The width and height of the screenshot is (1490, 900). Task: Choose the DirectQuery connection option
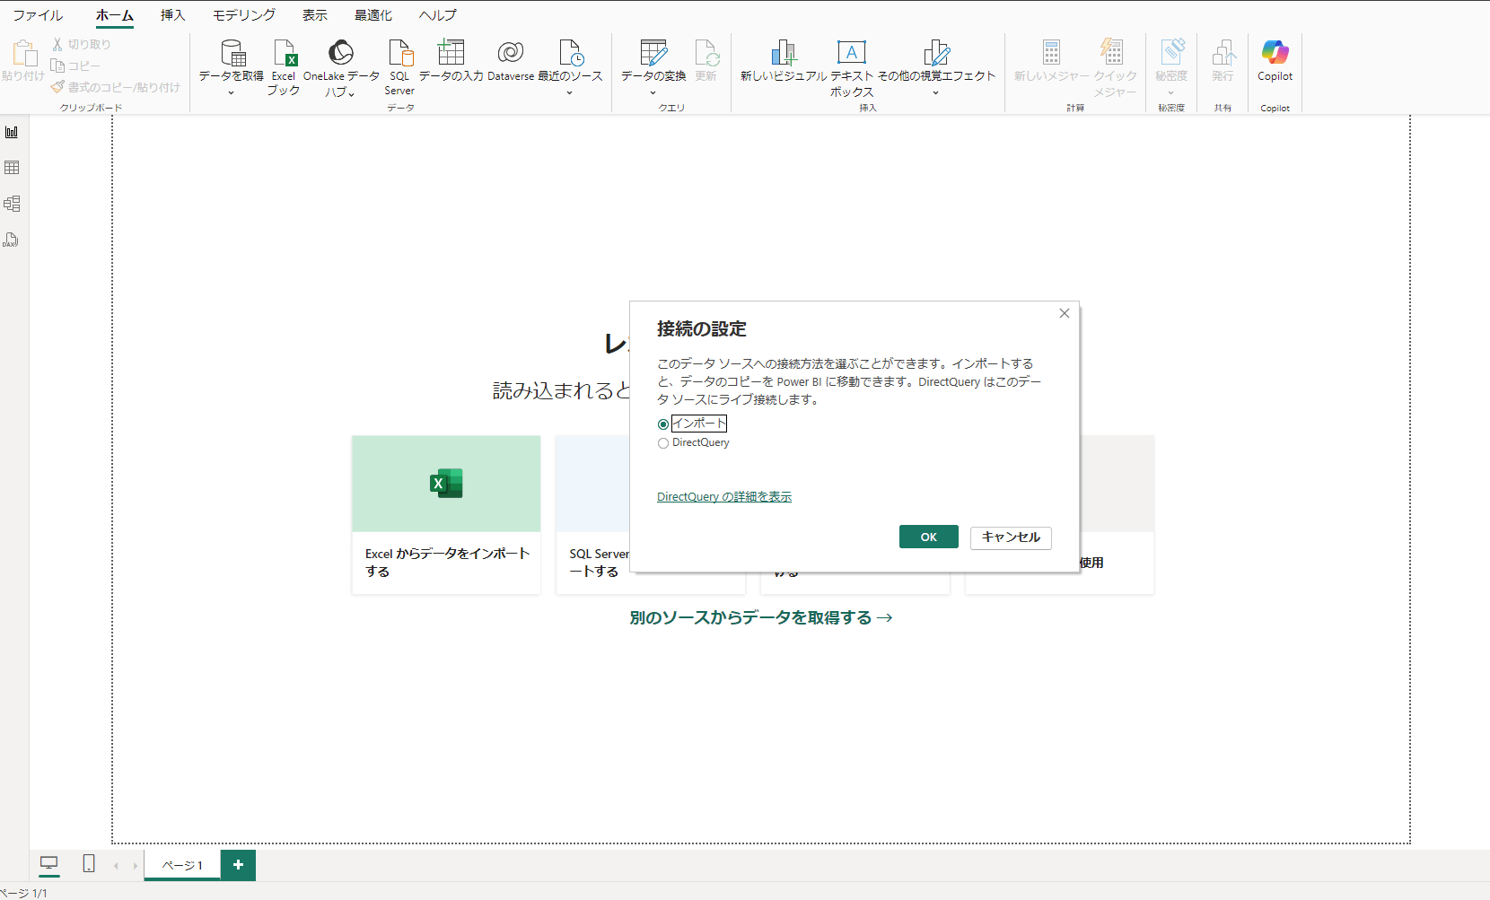click(662, 443)
